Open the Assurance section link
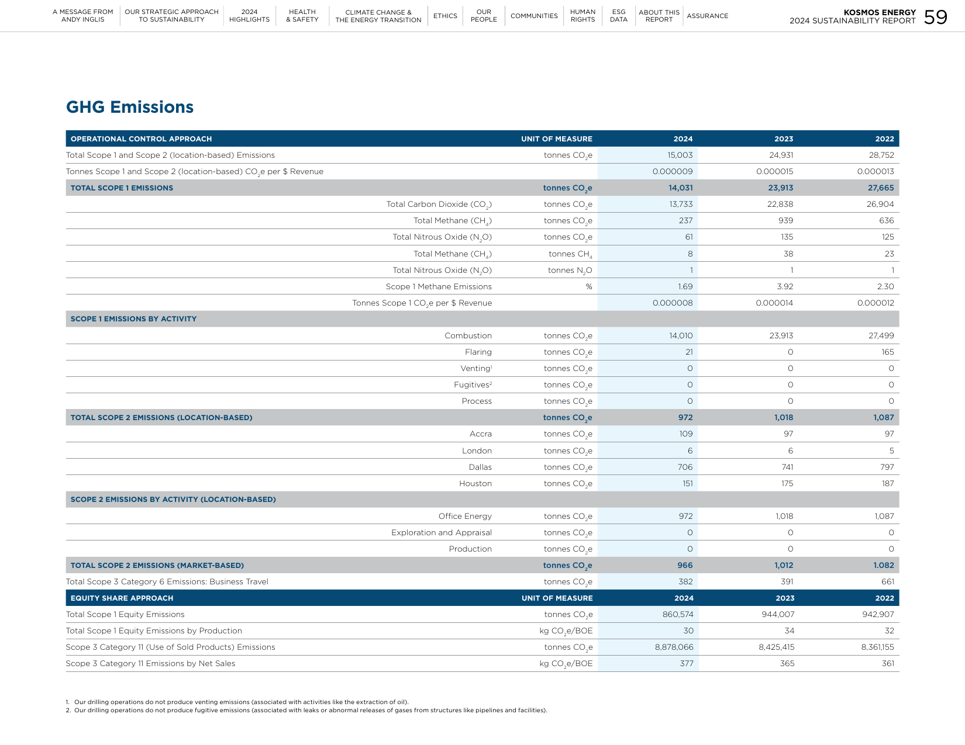Viewport: 965px width, 745px height. pyautogui.click(x=708, y=16)
